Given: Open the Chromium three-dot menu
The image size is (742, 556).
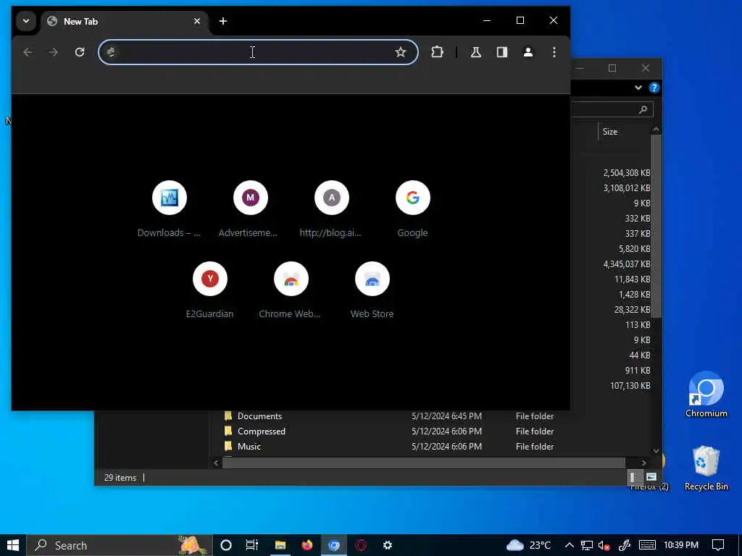Looking at the screenshot, I should tap(554, 52).
